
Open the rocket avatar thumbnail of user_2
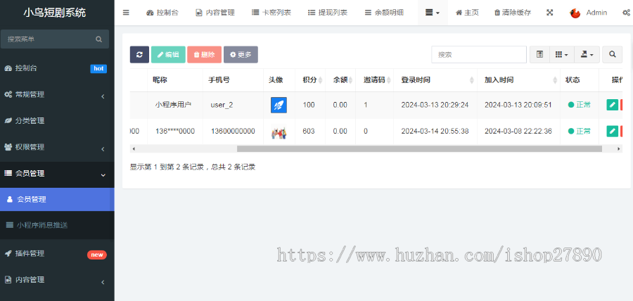click(x=279, y=105)
